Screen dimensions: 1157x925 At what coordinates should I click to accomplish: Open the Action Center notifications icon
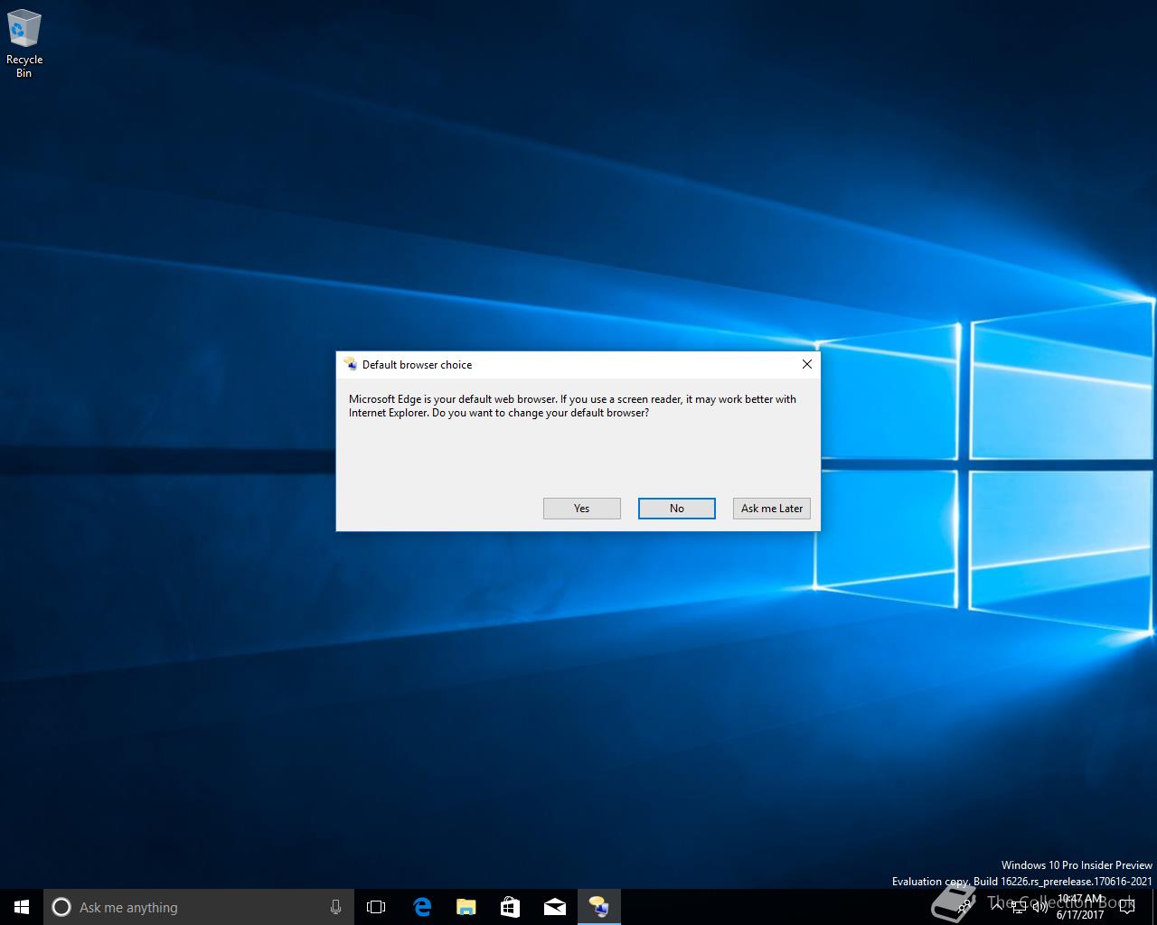[x=1126, y=907]
